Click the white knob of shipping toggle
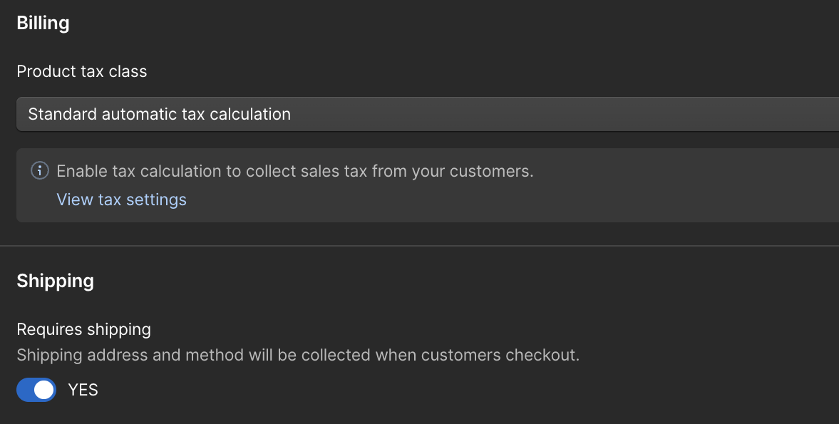 point(44,390)
